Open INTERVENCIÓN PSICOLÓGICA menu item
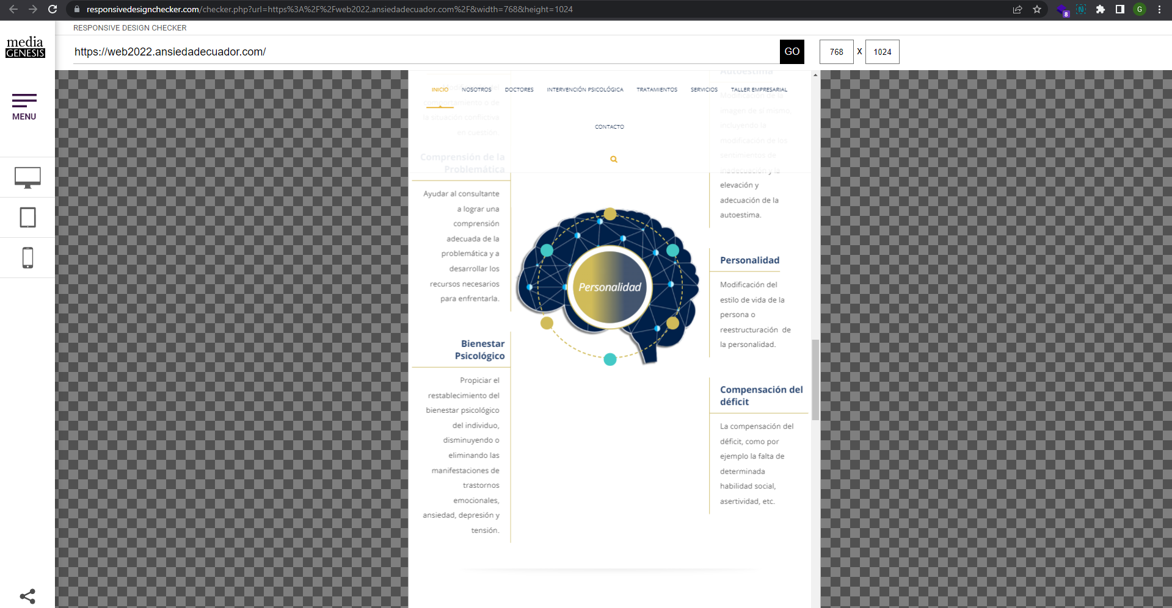Image resolution: width=1172 pixels, height=608 pixels. click(585, 90)
